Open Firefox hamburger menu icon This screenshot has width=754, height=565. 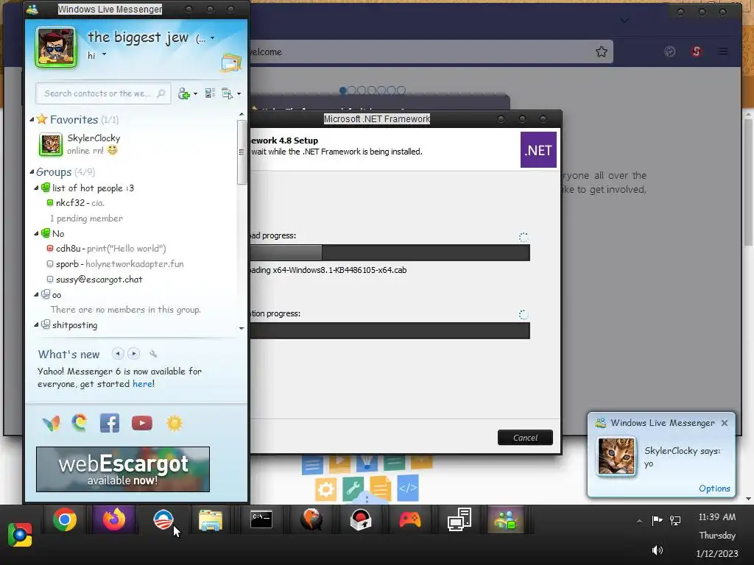[x=723, y=51]
